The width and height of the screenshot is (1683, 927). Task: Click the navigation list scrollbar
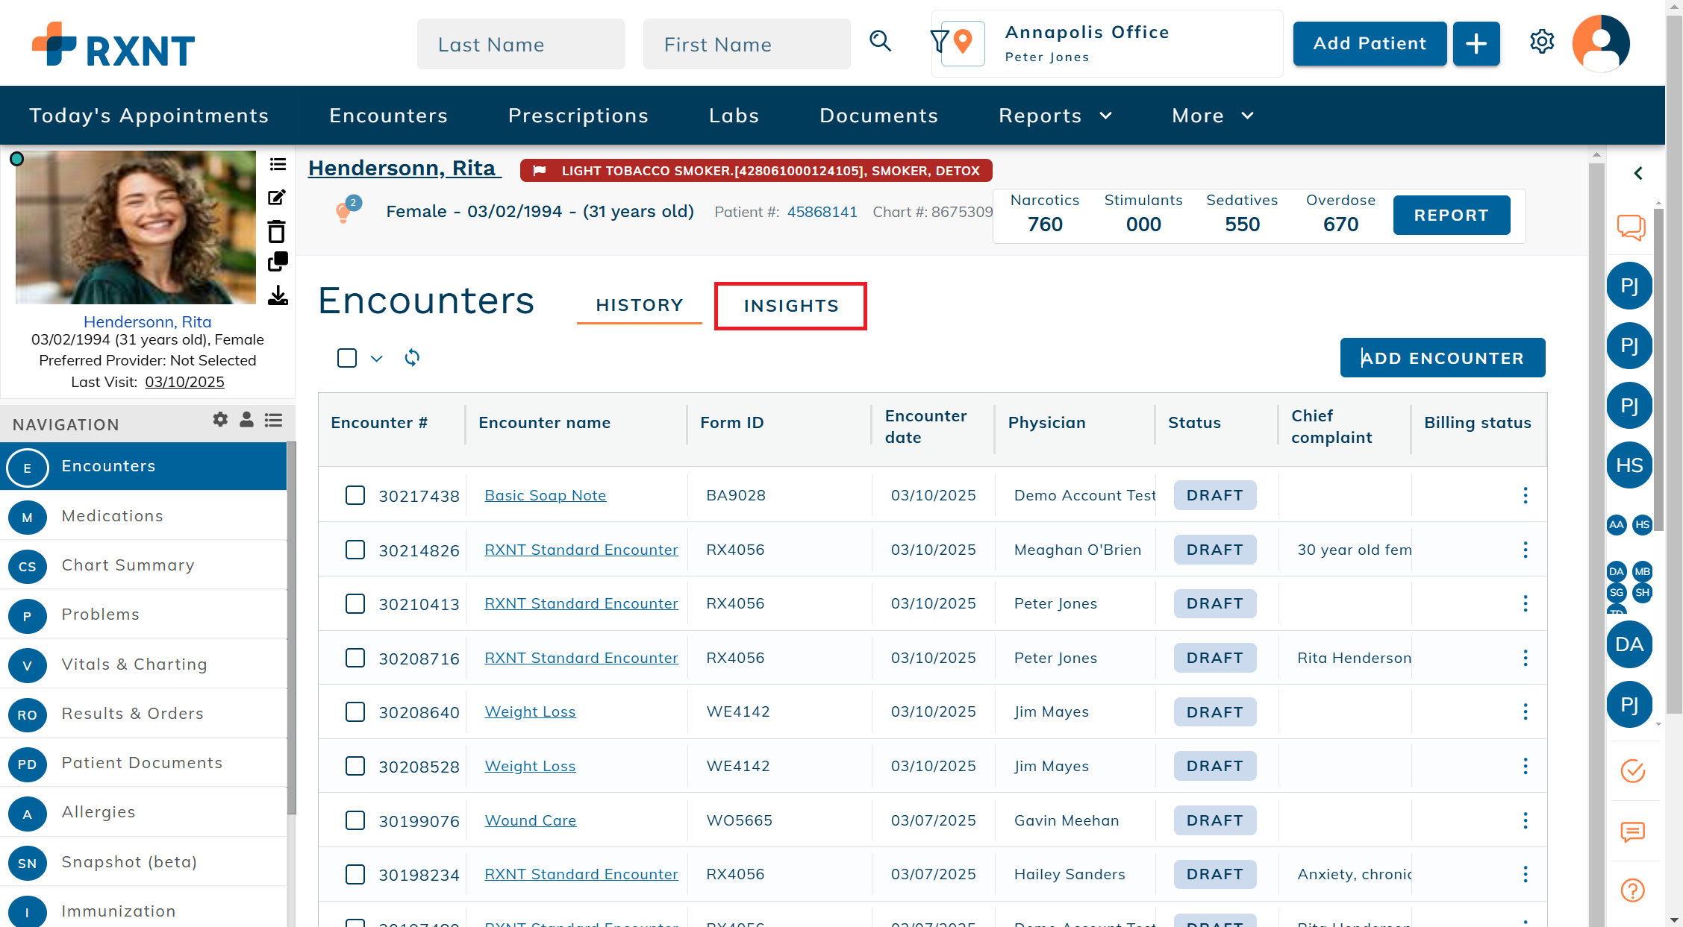click(x=292, y=626)
